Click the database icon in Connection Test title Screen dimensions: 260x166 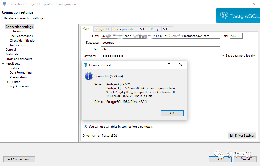coord(86,65)
